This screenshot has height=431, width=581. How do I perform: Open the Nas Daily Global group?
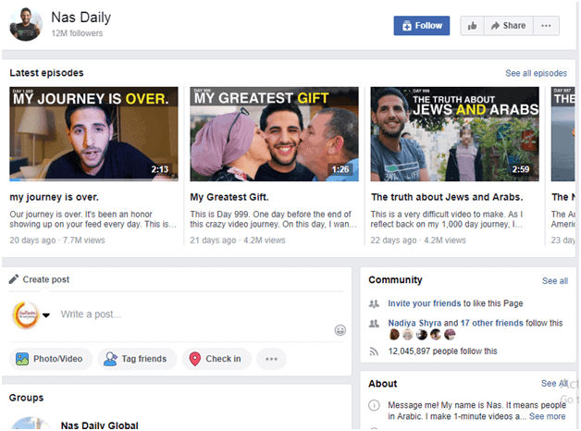[99, 425]
